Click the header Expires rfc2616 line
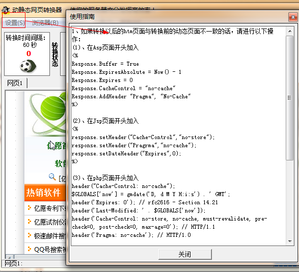The height and width of the screenshot is (272, 299). click(x=145, y=202)
